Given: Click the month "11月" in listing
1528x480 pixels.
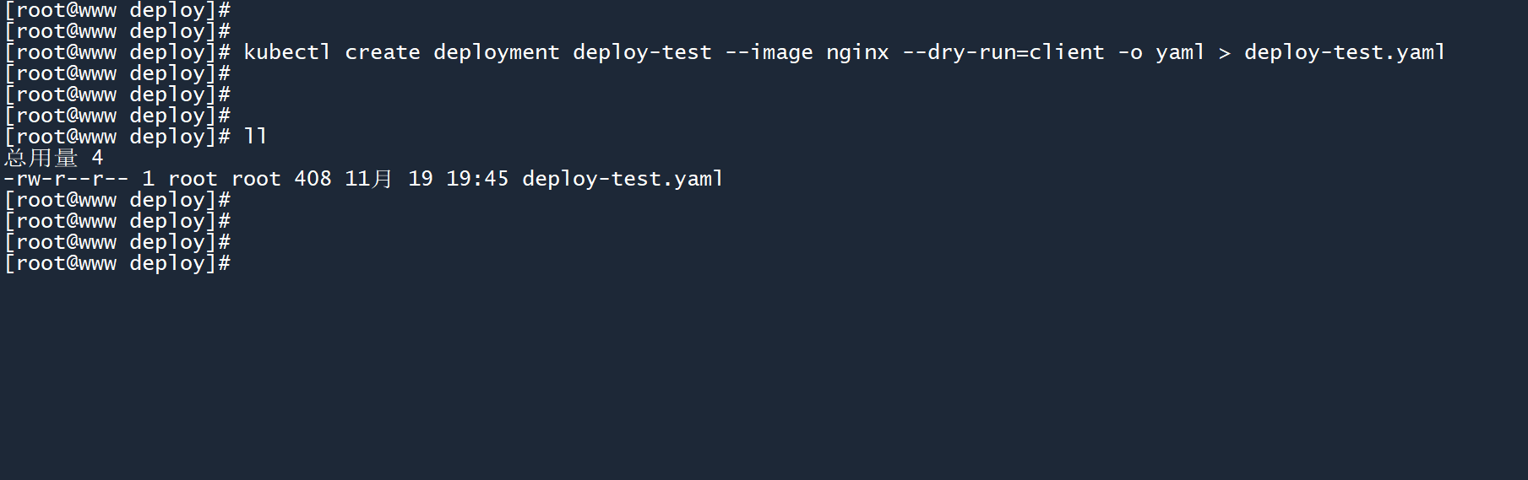Looking at the screenshot, I should click(368, 179).
